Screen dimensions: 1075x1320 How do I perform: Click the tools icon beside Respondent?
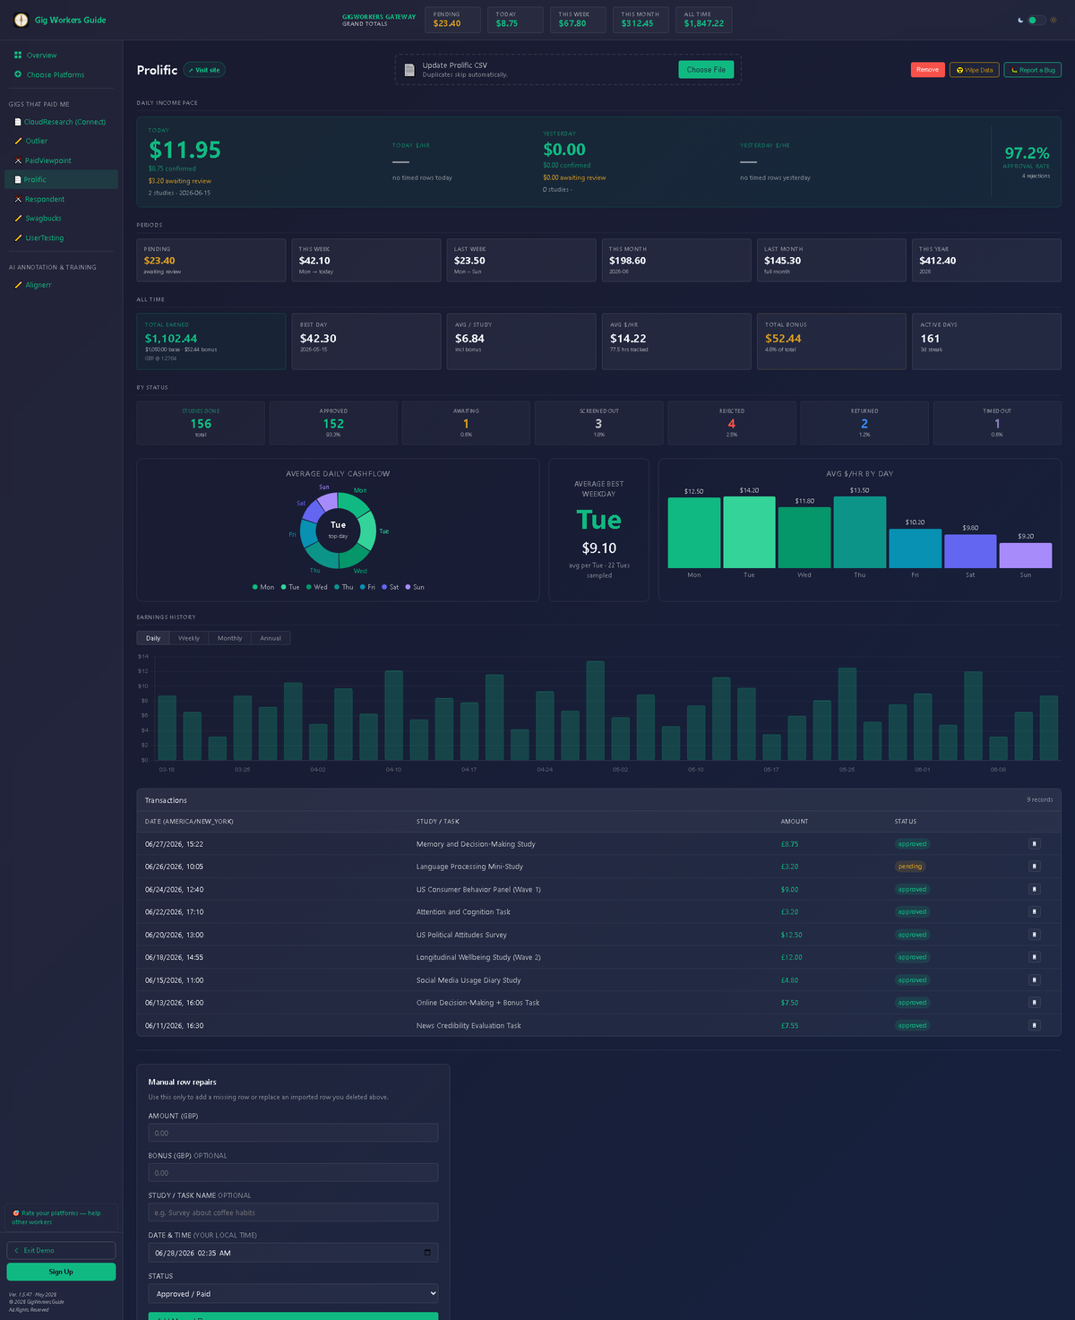[18, 199]
